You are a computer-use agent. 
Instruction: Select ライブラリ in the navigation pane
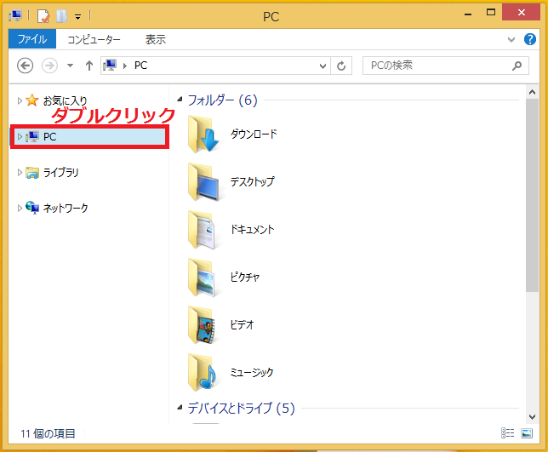[60, 172]
